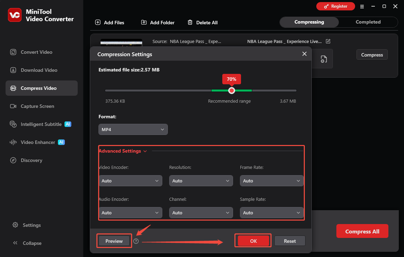Image resolution: width=404 pixels, height=257 pixels.
Task: Open the Resolution dropdown
Action: (201, 181)
